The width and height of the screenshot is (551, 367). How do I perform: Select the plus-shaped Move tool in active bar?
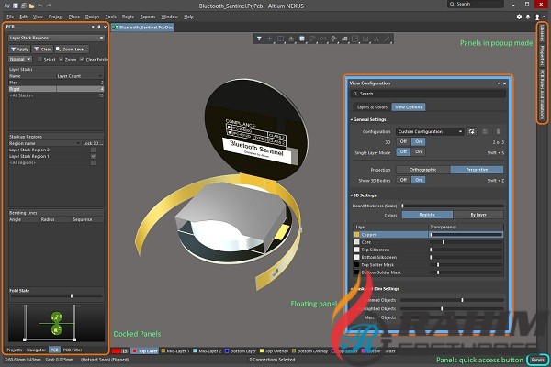click(x=269, y=39)
